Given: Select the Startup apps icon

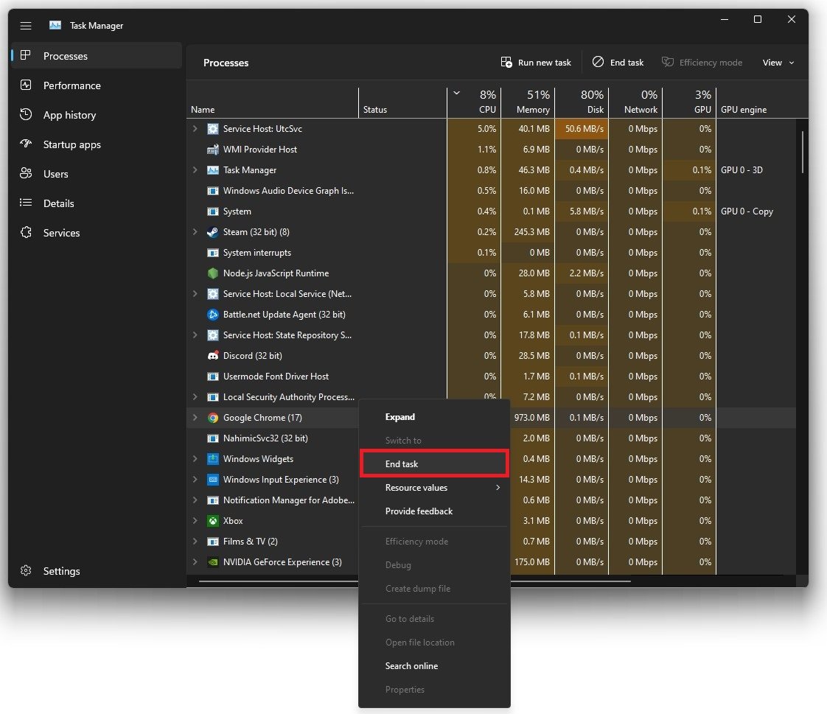Looking at the screenshot, I should click(x=26, y=144).
